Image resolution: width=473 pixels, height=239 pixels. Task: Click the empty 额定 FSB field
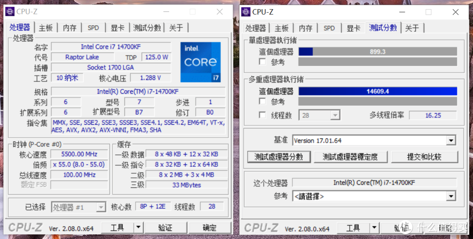(x=79, y=185)
